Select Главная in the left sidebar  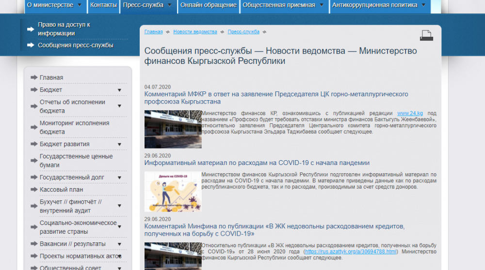click(51, 77)
